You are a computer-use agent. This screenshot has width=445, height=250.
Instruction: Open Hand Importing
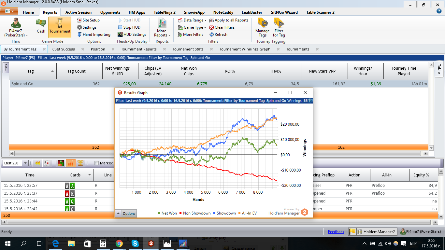pyautogui.click(x=94, y=35)
